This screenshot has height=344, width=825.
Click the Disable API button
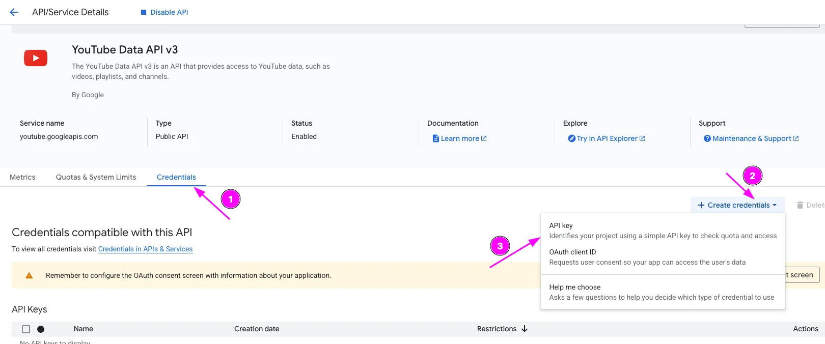coord(164,12)
